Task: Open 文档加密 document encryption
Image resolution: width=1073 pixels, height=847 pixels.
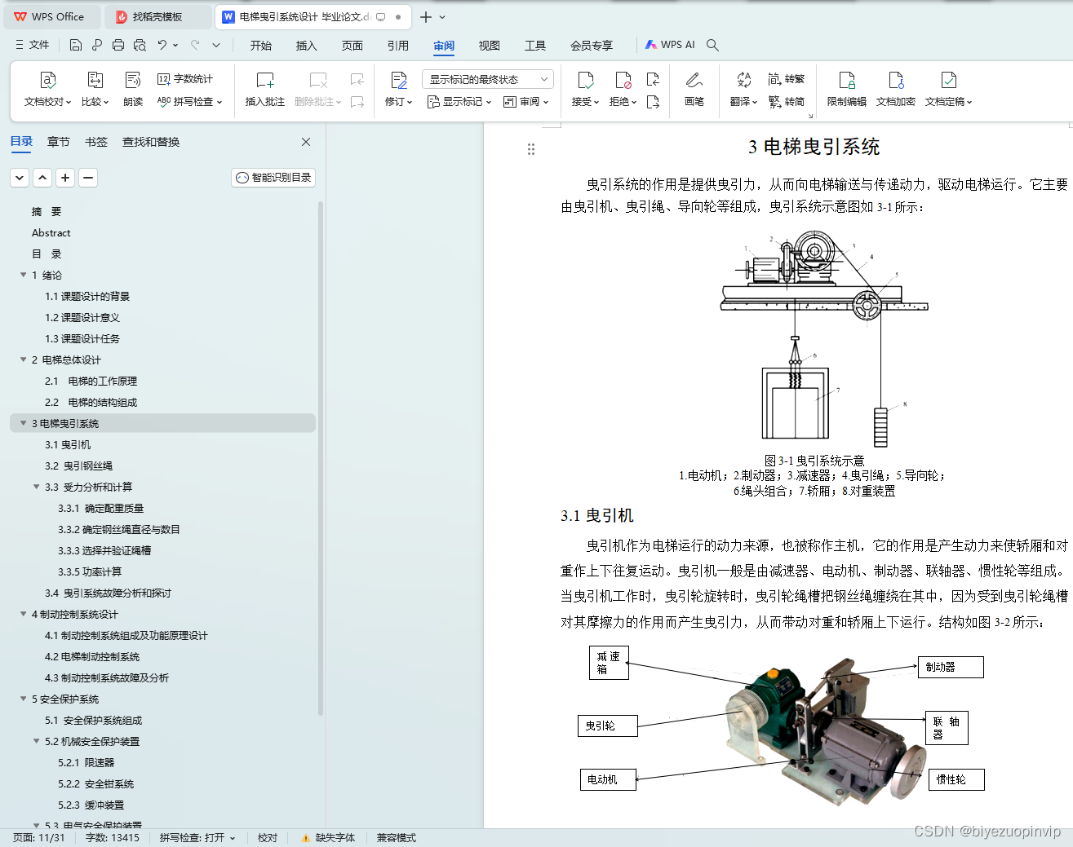Action: 895,90
